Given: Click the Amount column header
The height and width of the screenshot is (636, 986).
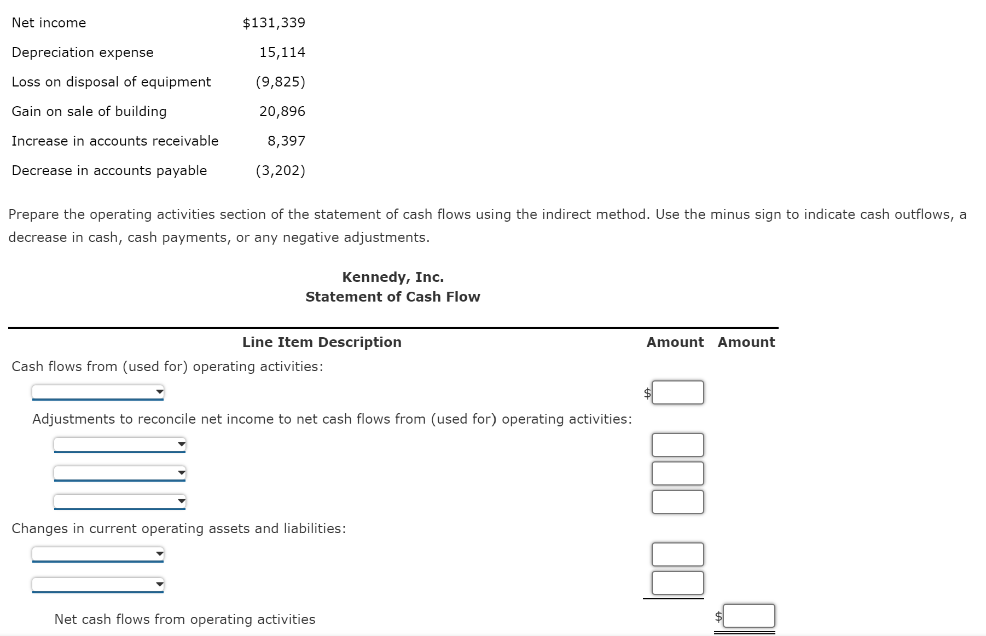Looking at the screenshot, I should tap(675, 342).
